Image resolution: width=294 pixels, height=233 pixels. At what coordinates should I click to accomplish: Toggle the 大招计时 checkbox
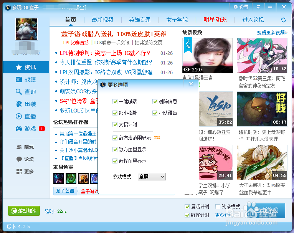point(115,124)
